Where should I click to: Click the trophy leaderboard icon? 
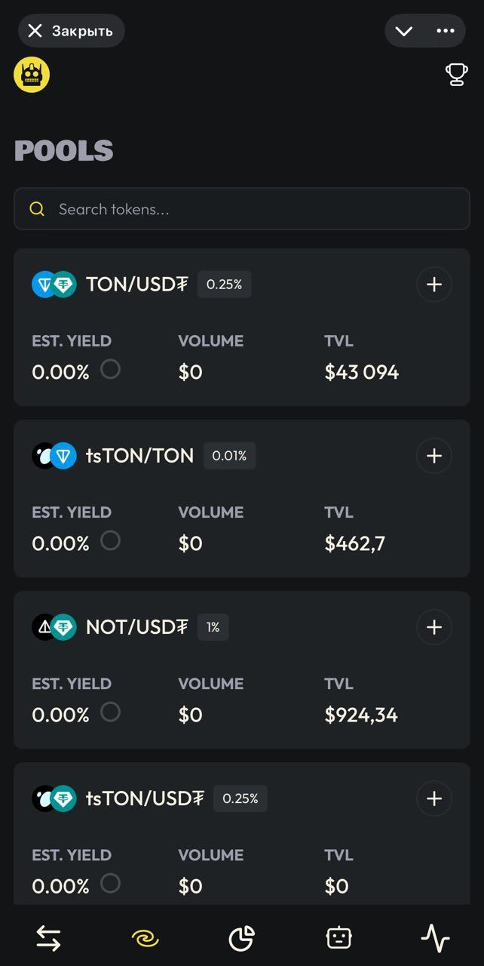click(455, 75)
